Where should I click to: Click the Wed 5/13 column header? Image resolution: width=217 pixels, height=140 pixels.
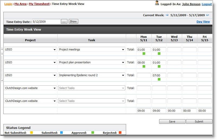pos(174,38)
